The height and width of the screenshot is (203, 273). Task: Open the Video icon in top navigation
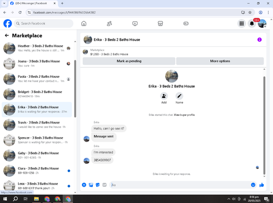[x=135, y=23]
